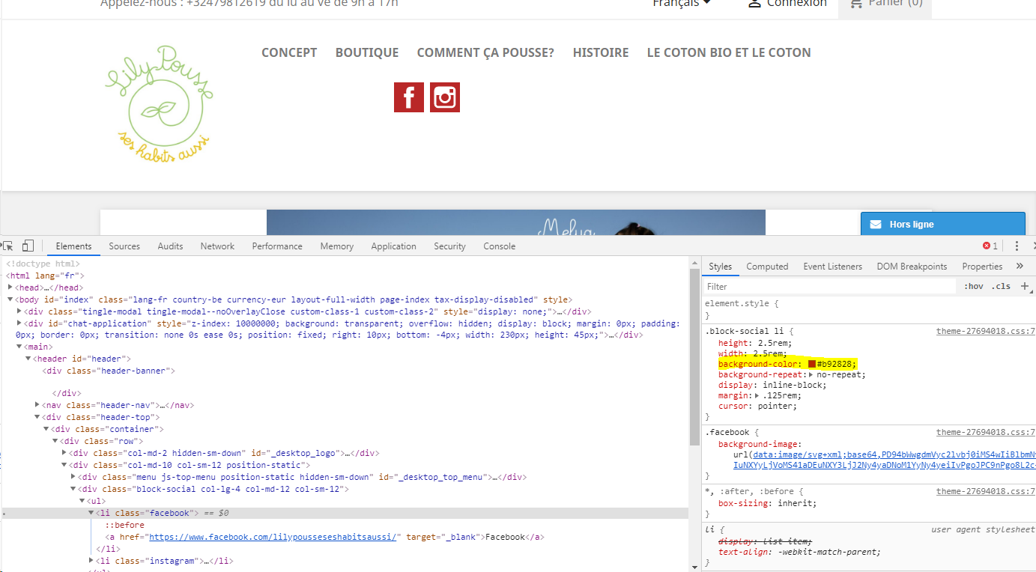Collapse the body id=index node
1036x572 pixels.
point(10,299)
